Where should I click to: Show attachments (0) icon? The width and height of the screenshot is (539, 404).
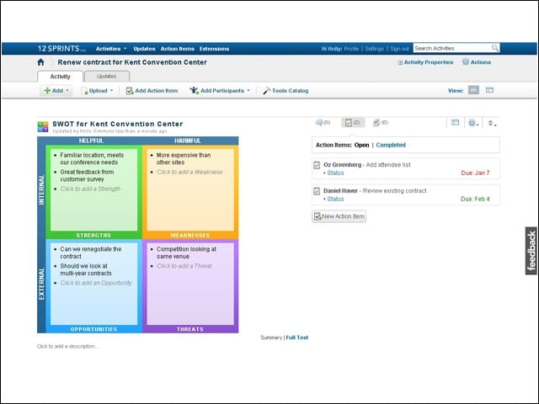pyautogui.click(x=380, y=122)
